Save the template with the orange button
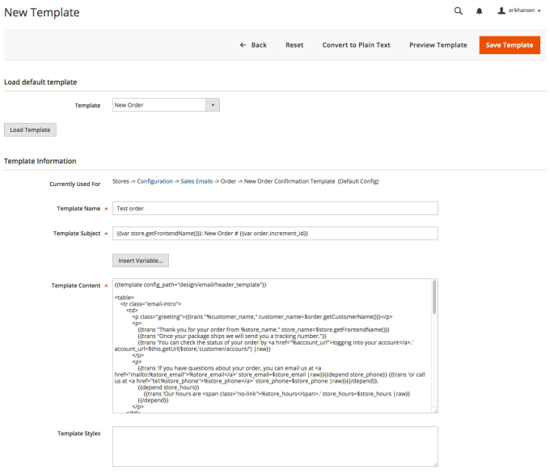This screenshot has width=550, height=474. click(510, 45)
